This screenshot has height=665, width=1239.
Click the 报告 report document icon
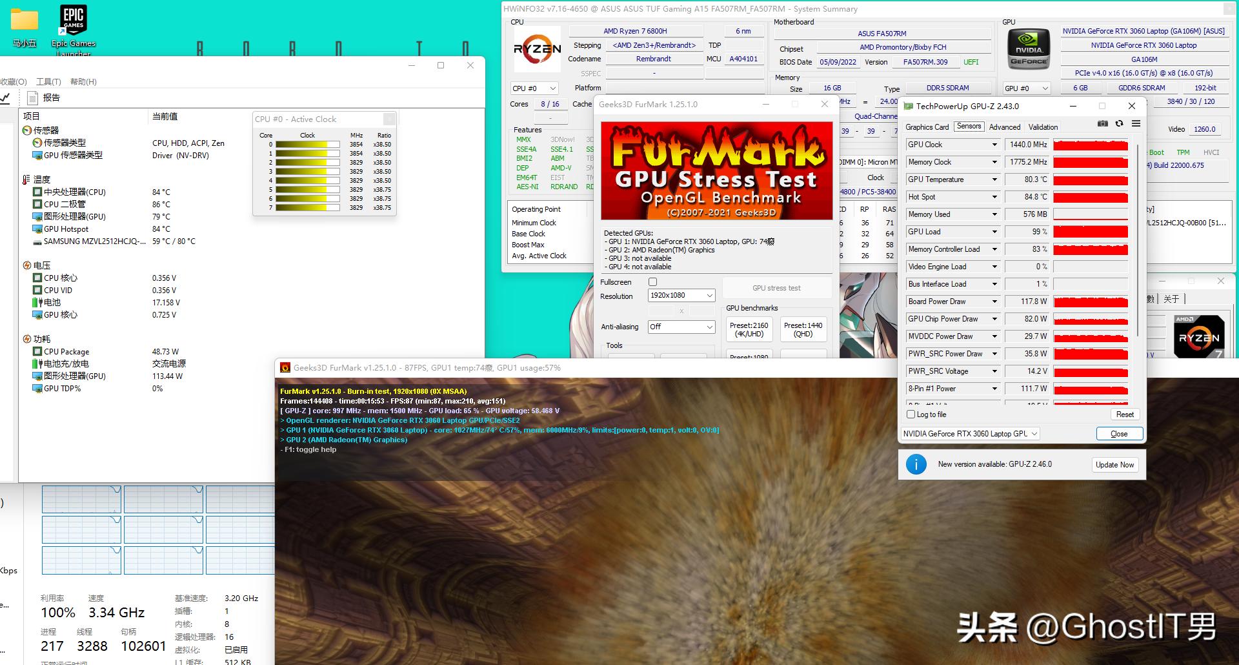coord(32,98)
